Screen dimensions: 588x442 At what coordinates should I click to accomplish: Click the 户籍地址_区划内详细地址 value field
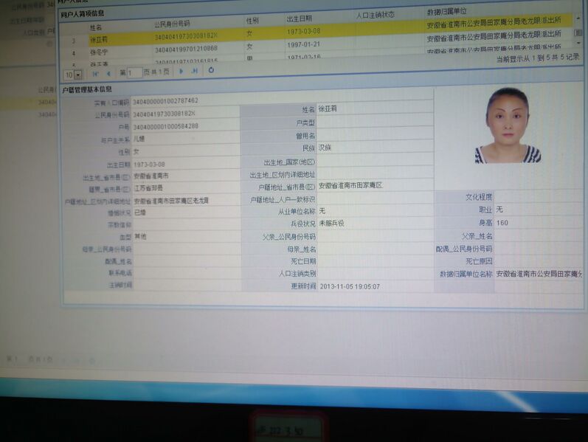click(x=187, y=201)
